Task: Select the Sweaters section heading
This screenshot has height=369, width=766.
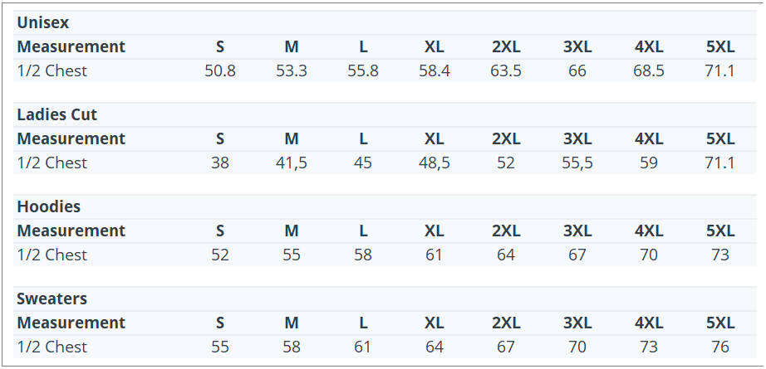Action: coord(52,299)
